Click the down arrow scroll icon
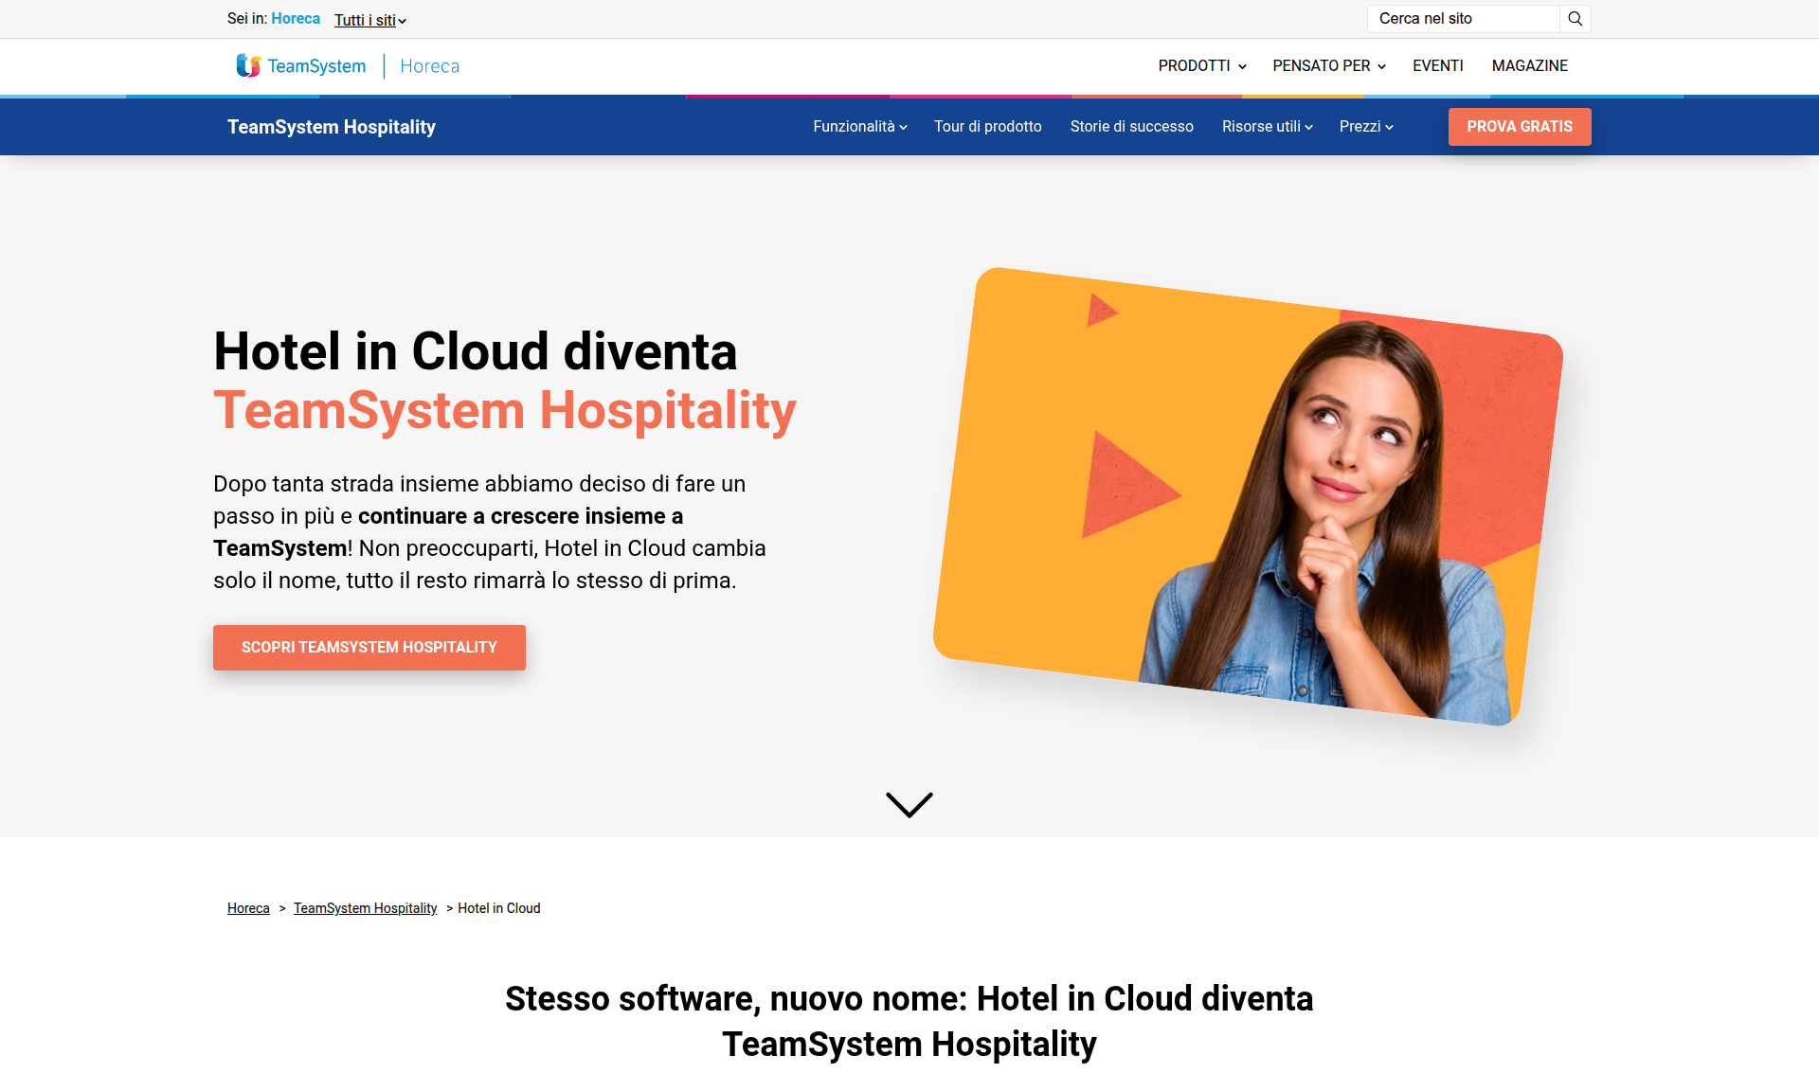This screenshot has height=1091, width=1819. (x=909, y=804)
